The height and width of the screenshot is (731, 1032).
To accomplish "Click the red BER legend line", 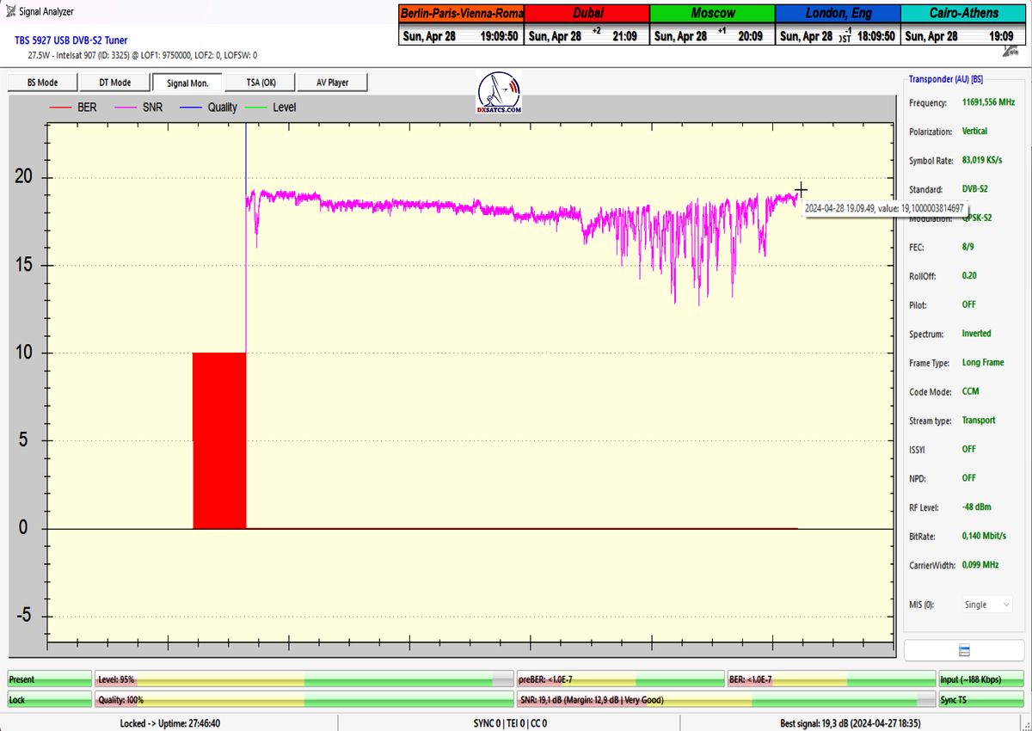I will (60, 107).
